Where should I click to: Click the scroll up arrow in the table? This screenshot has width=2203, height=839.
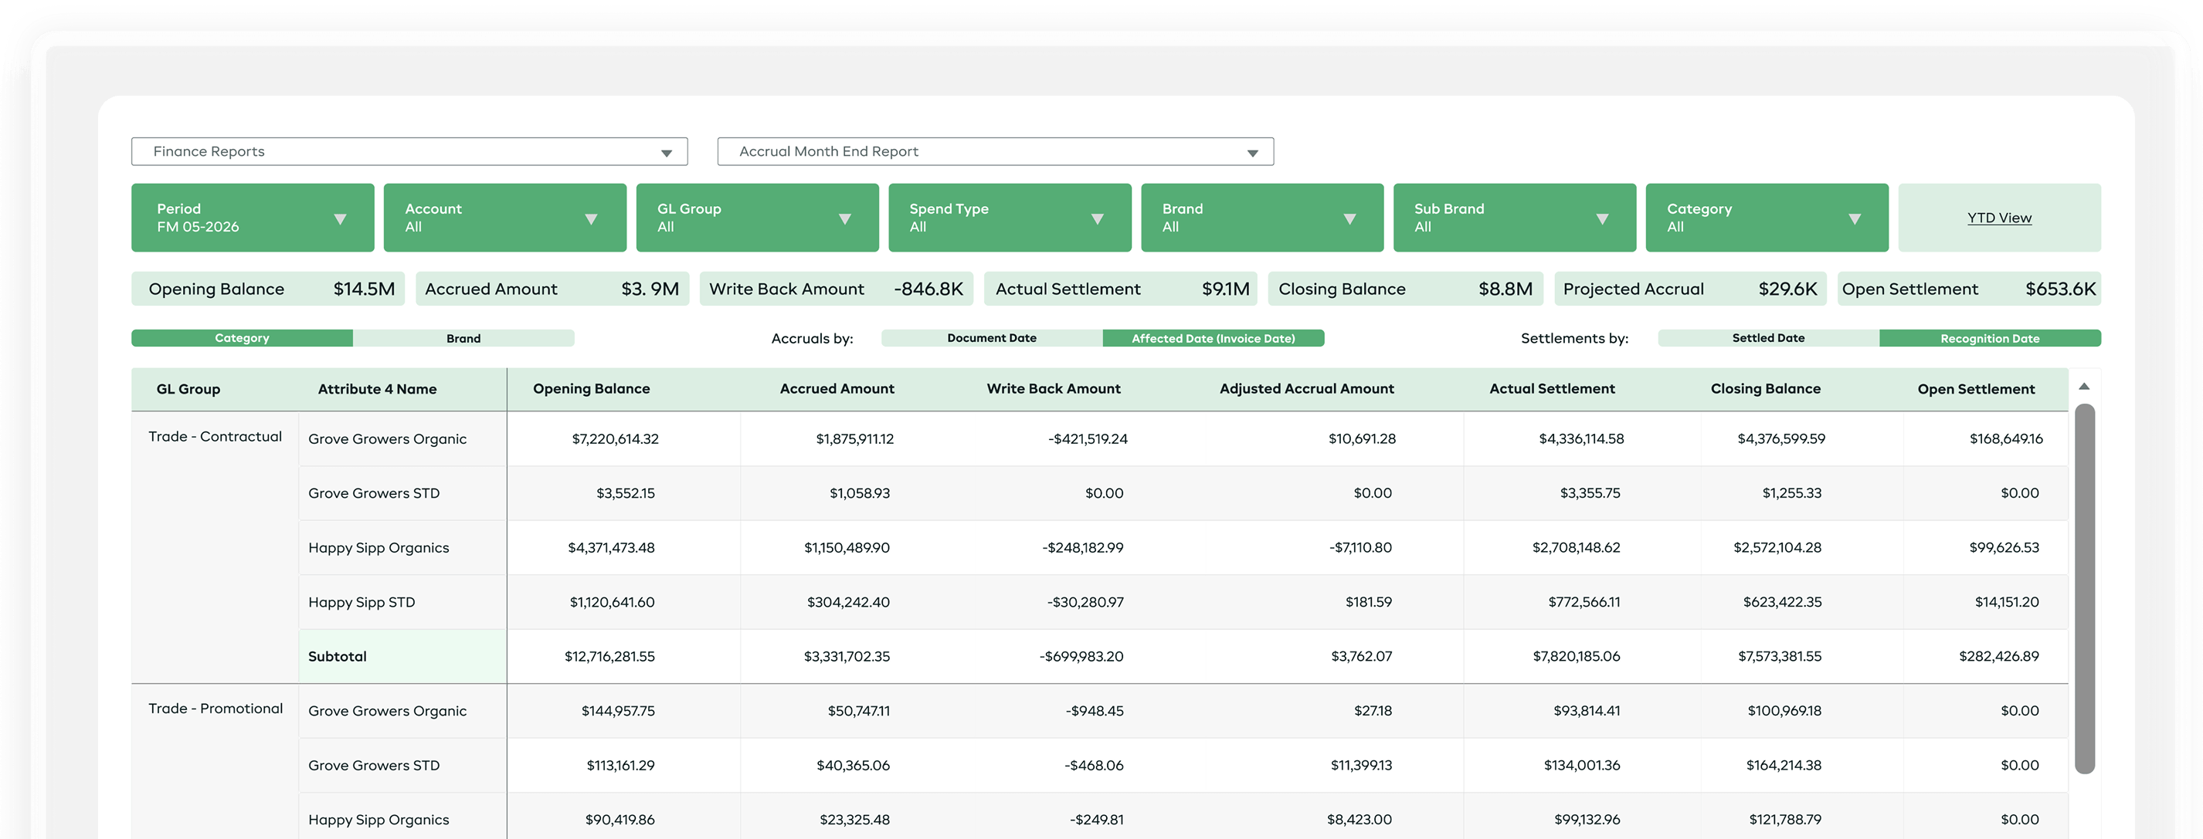(x=2084, y=387)
